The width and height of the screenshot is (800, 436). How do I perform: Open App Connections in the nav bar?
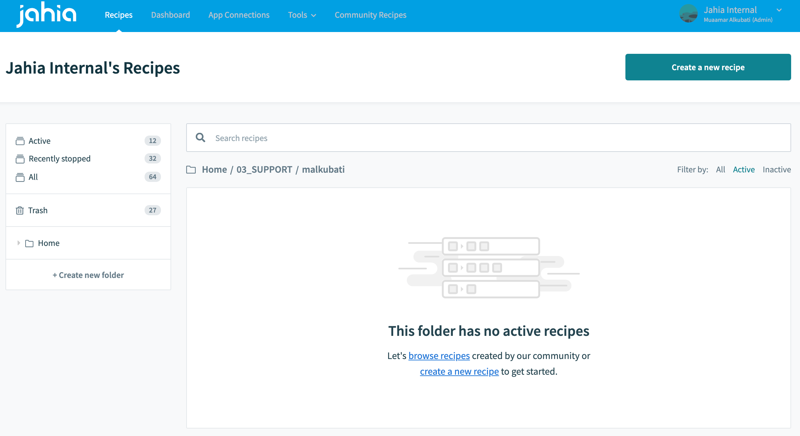point(239,15)
